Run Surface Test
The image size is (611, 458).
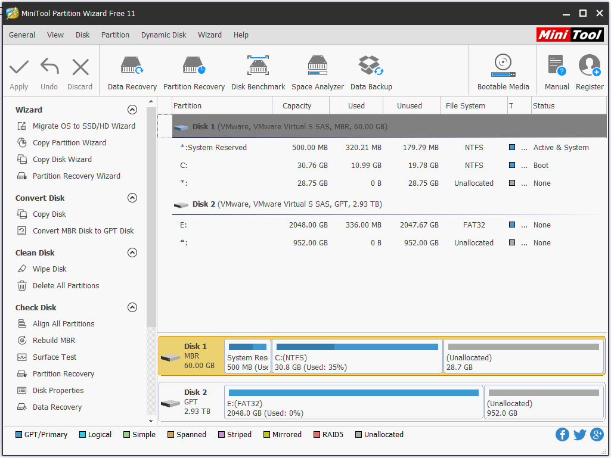[x=46, y=357]
